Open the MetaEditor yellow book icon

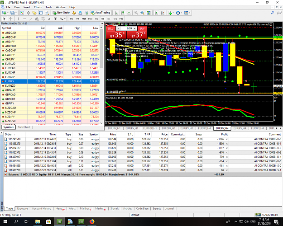pos(74,13)
